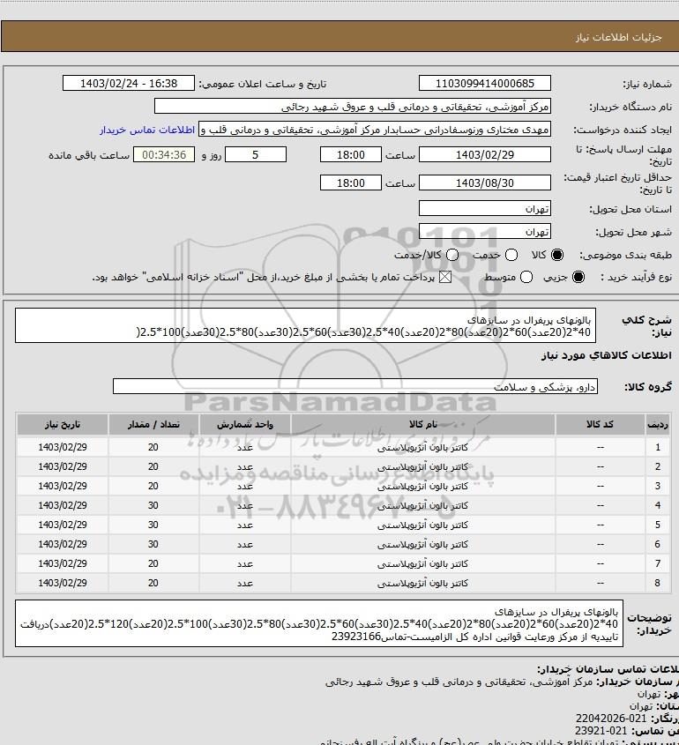679x745 pixels.
Task: Select the کالا radio button
Action: pyautogui.click(x=557, y=255)
